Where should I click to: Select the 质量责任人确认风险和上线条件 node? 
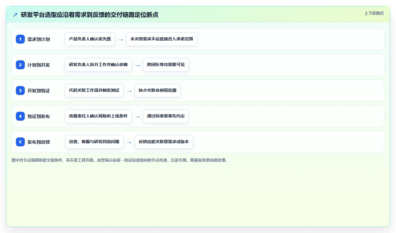[x=98, y=116]
